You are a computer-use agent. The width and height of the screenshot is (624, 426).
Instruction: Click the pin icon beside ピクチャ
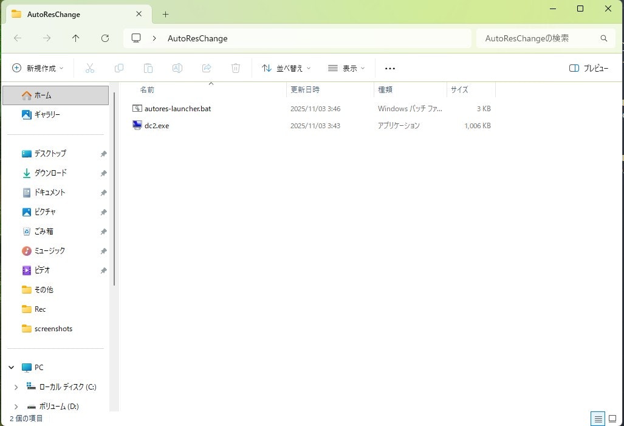[x=103, y=212]
